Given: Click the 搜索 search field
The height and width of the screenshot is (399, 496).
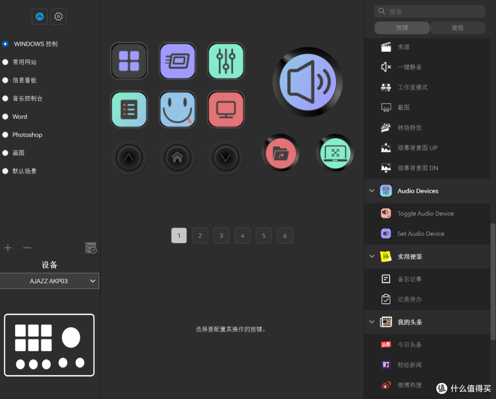Looking at the screenshot, I should (430, 11).
